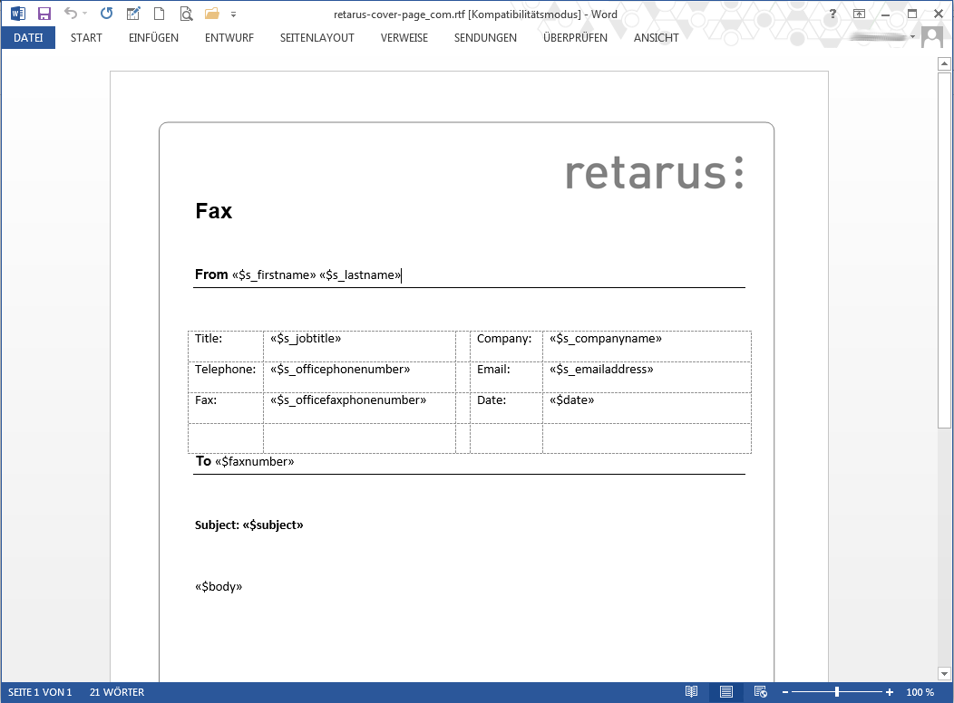Open print preview with the magnifier page icon
The height and width of the screenshot is (703, 954).
(x=186, y=14)
